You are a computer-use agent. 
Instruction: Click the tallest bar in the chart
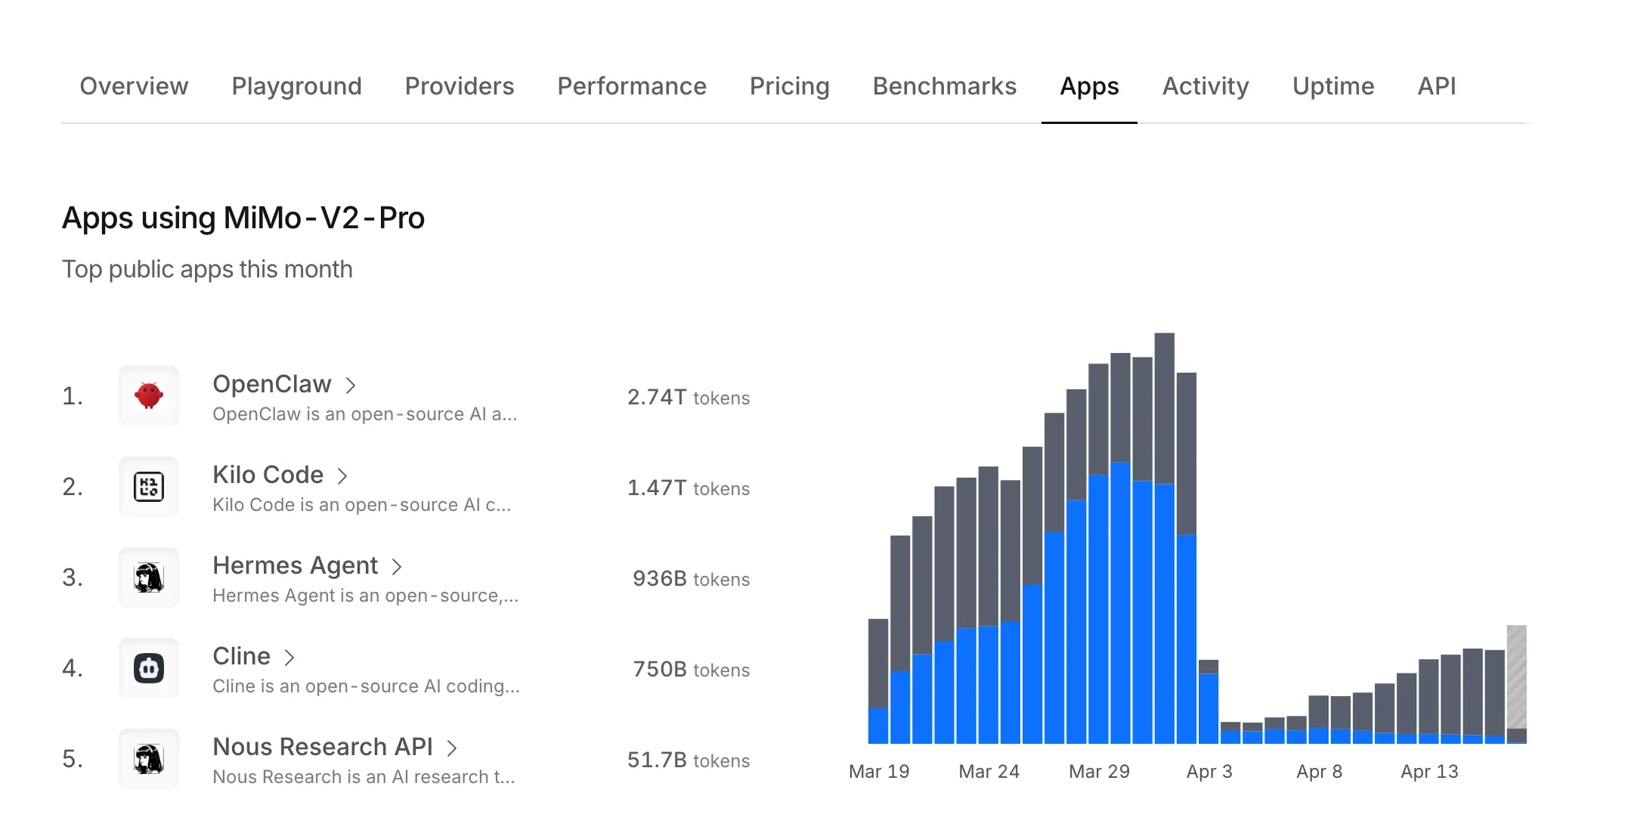[1164, 529]
